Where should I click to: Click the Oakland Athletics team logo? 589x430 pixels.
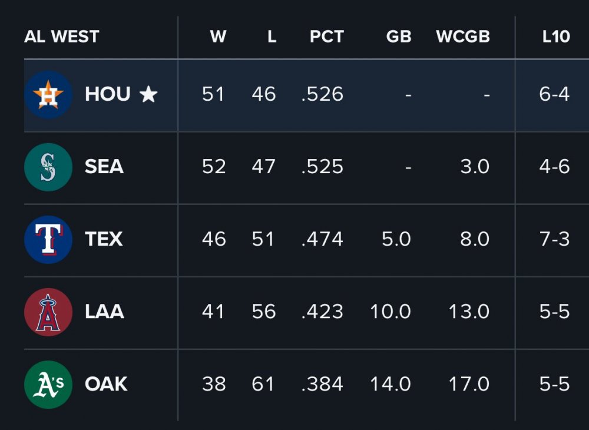pos(48,385)
